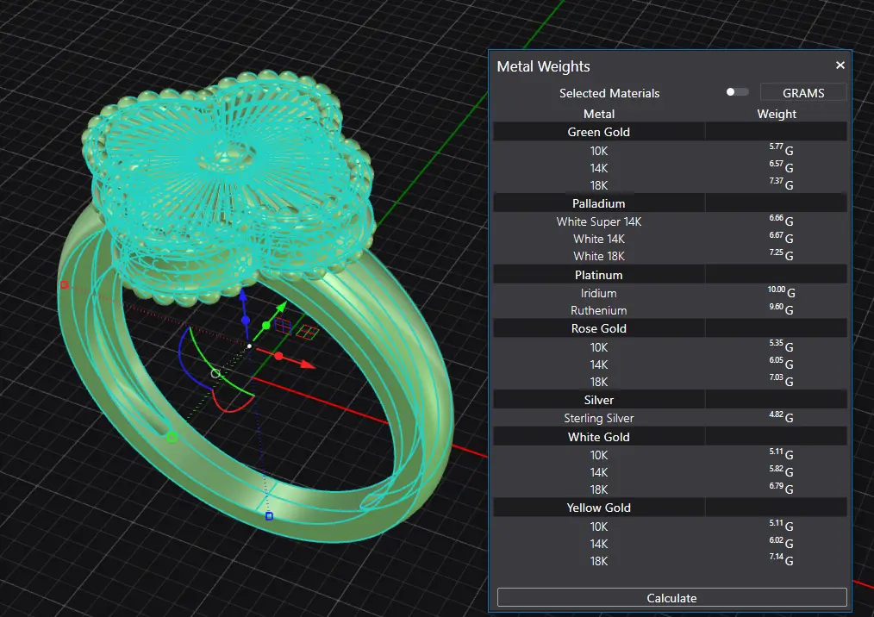Viewport: 874px width, 617px height.
Task: Select the Platinum group header
Action: (670, 275)
